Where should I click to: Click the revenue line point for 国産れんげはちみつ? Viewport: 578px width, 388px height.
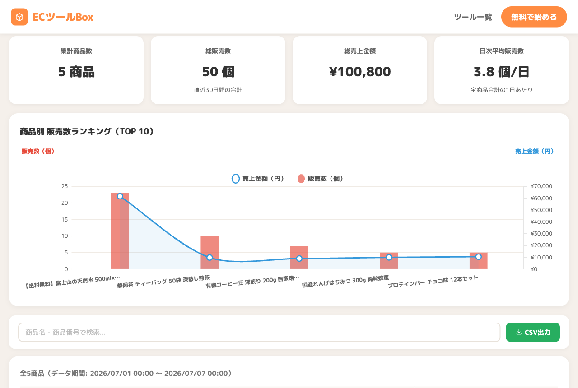(389, 257)
